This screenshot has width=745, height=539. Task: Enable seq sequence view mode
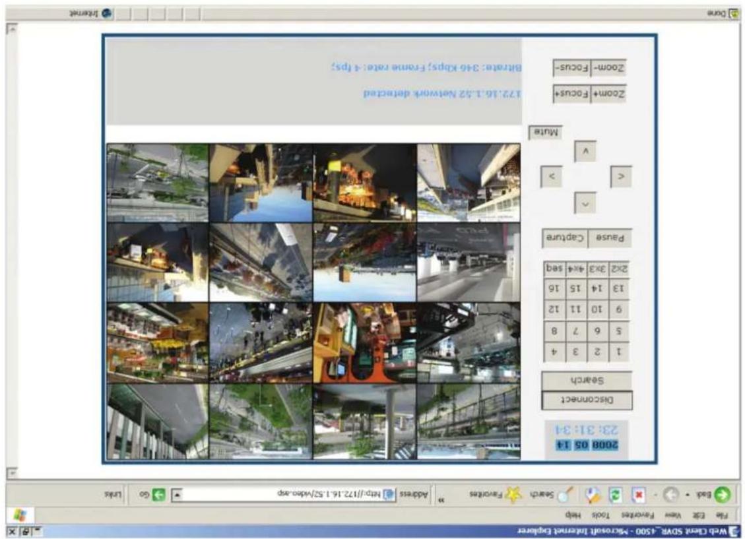[554, 269]
